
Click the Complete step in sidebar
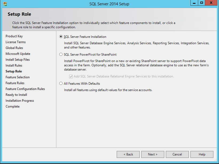[13, 106]
